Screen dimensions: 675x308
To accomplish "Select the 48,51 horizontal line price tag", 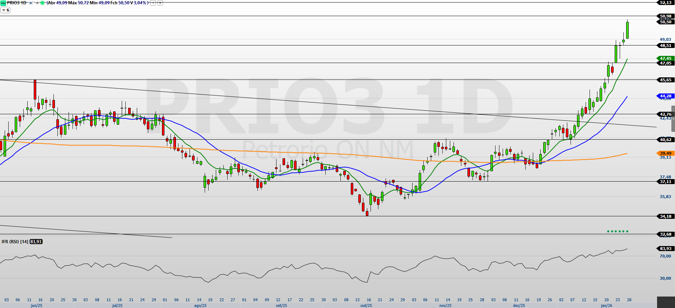I will click(665, 45).
